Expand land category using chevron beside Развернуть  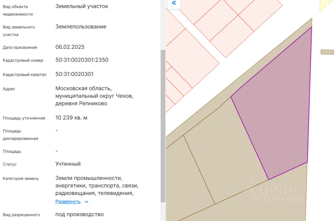86,202
